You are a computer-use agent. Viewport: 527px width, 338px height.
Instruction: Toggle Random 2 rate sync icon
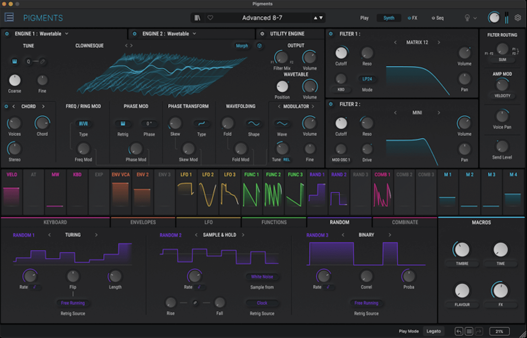(x=199, y=287)
